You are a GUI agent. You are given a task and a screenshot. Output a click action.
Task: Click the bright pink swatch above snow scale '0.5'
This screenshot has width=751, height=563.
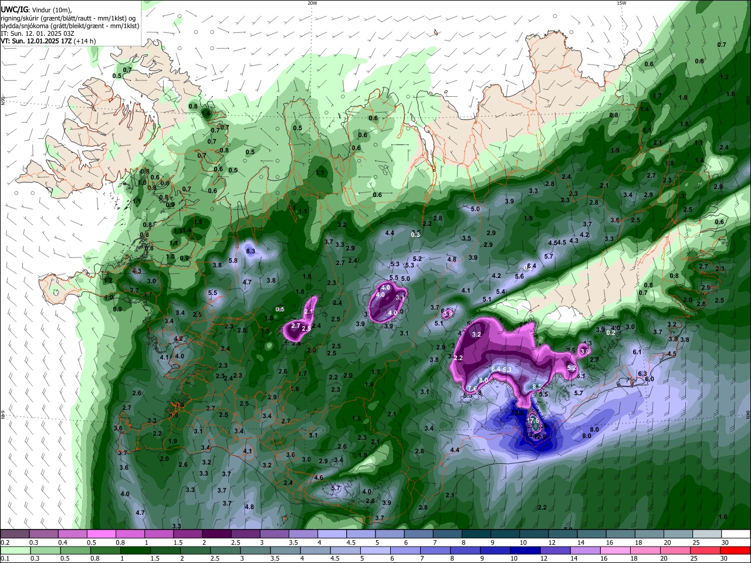[101, 534]
